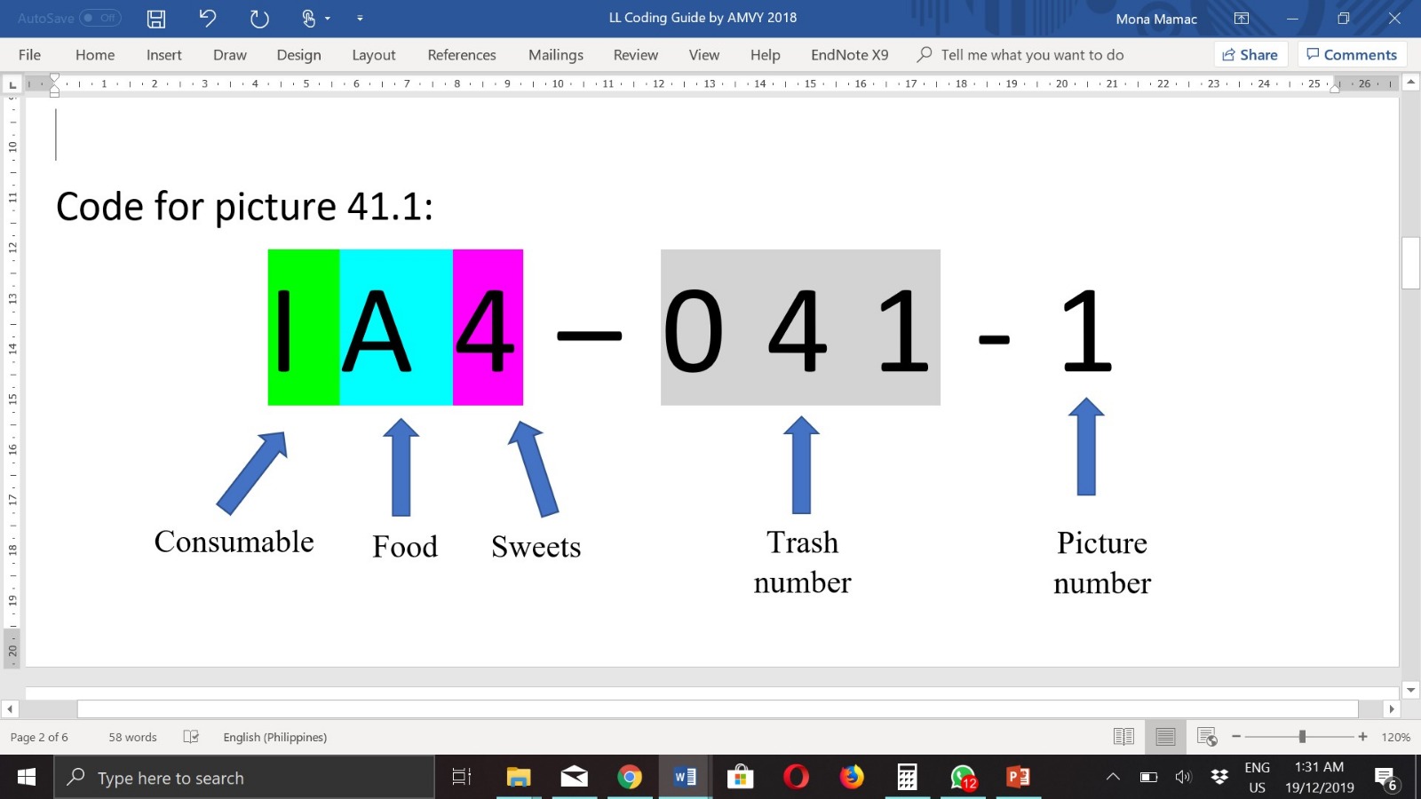Viewport: 1421px width, 799px height.
Task: Open the Help tab
Action: point(766,55)
